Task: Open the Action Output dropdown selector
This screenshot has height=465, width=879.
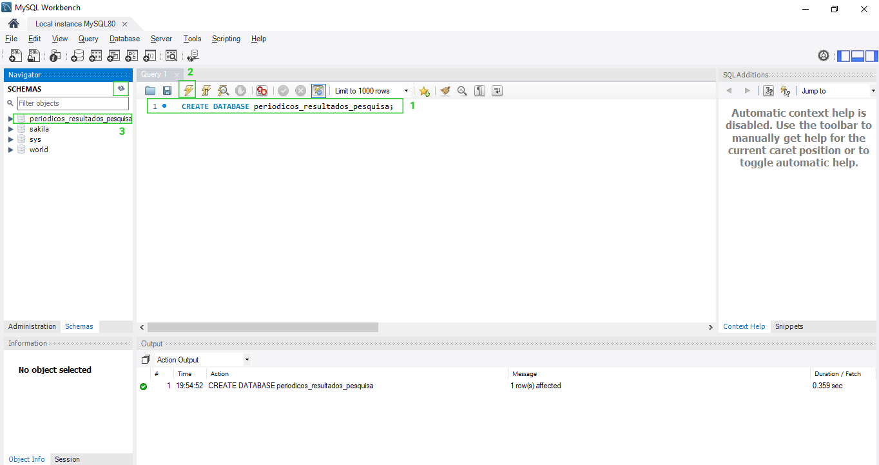Action: [x=246, y=359]
